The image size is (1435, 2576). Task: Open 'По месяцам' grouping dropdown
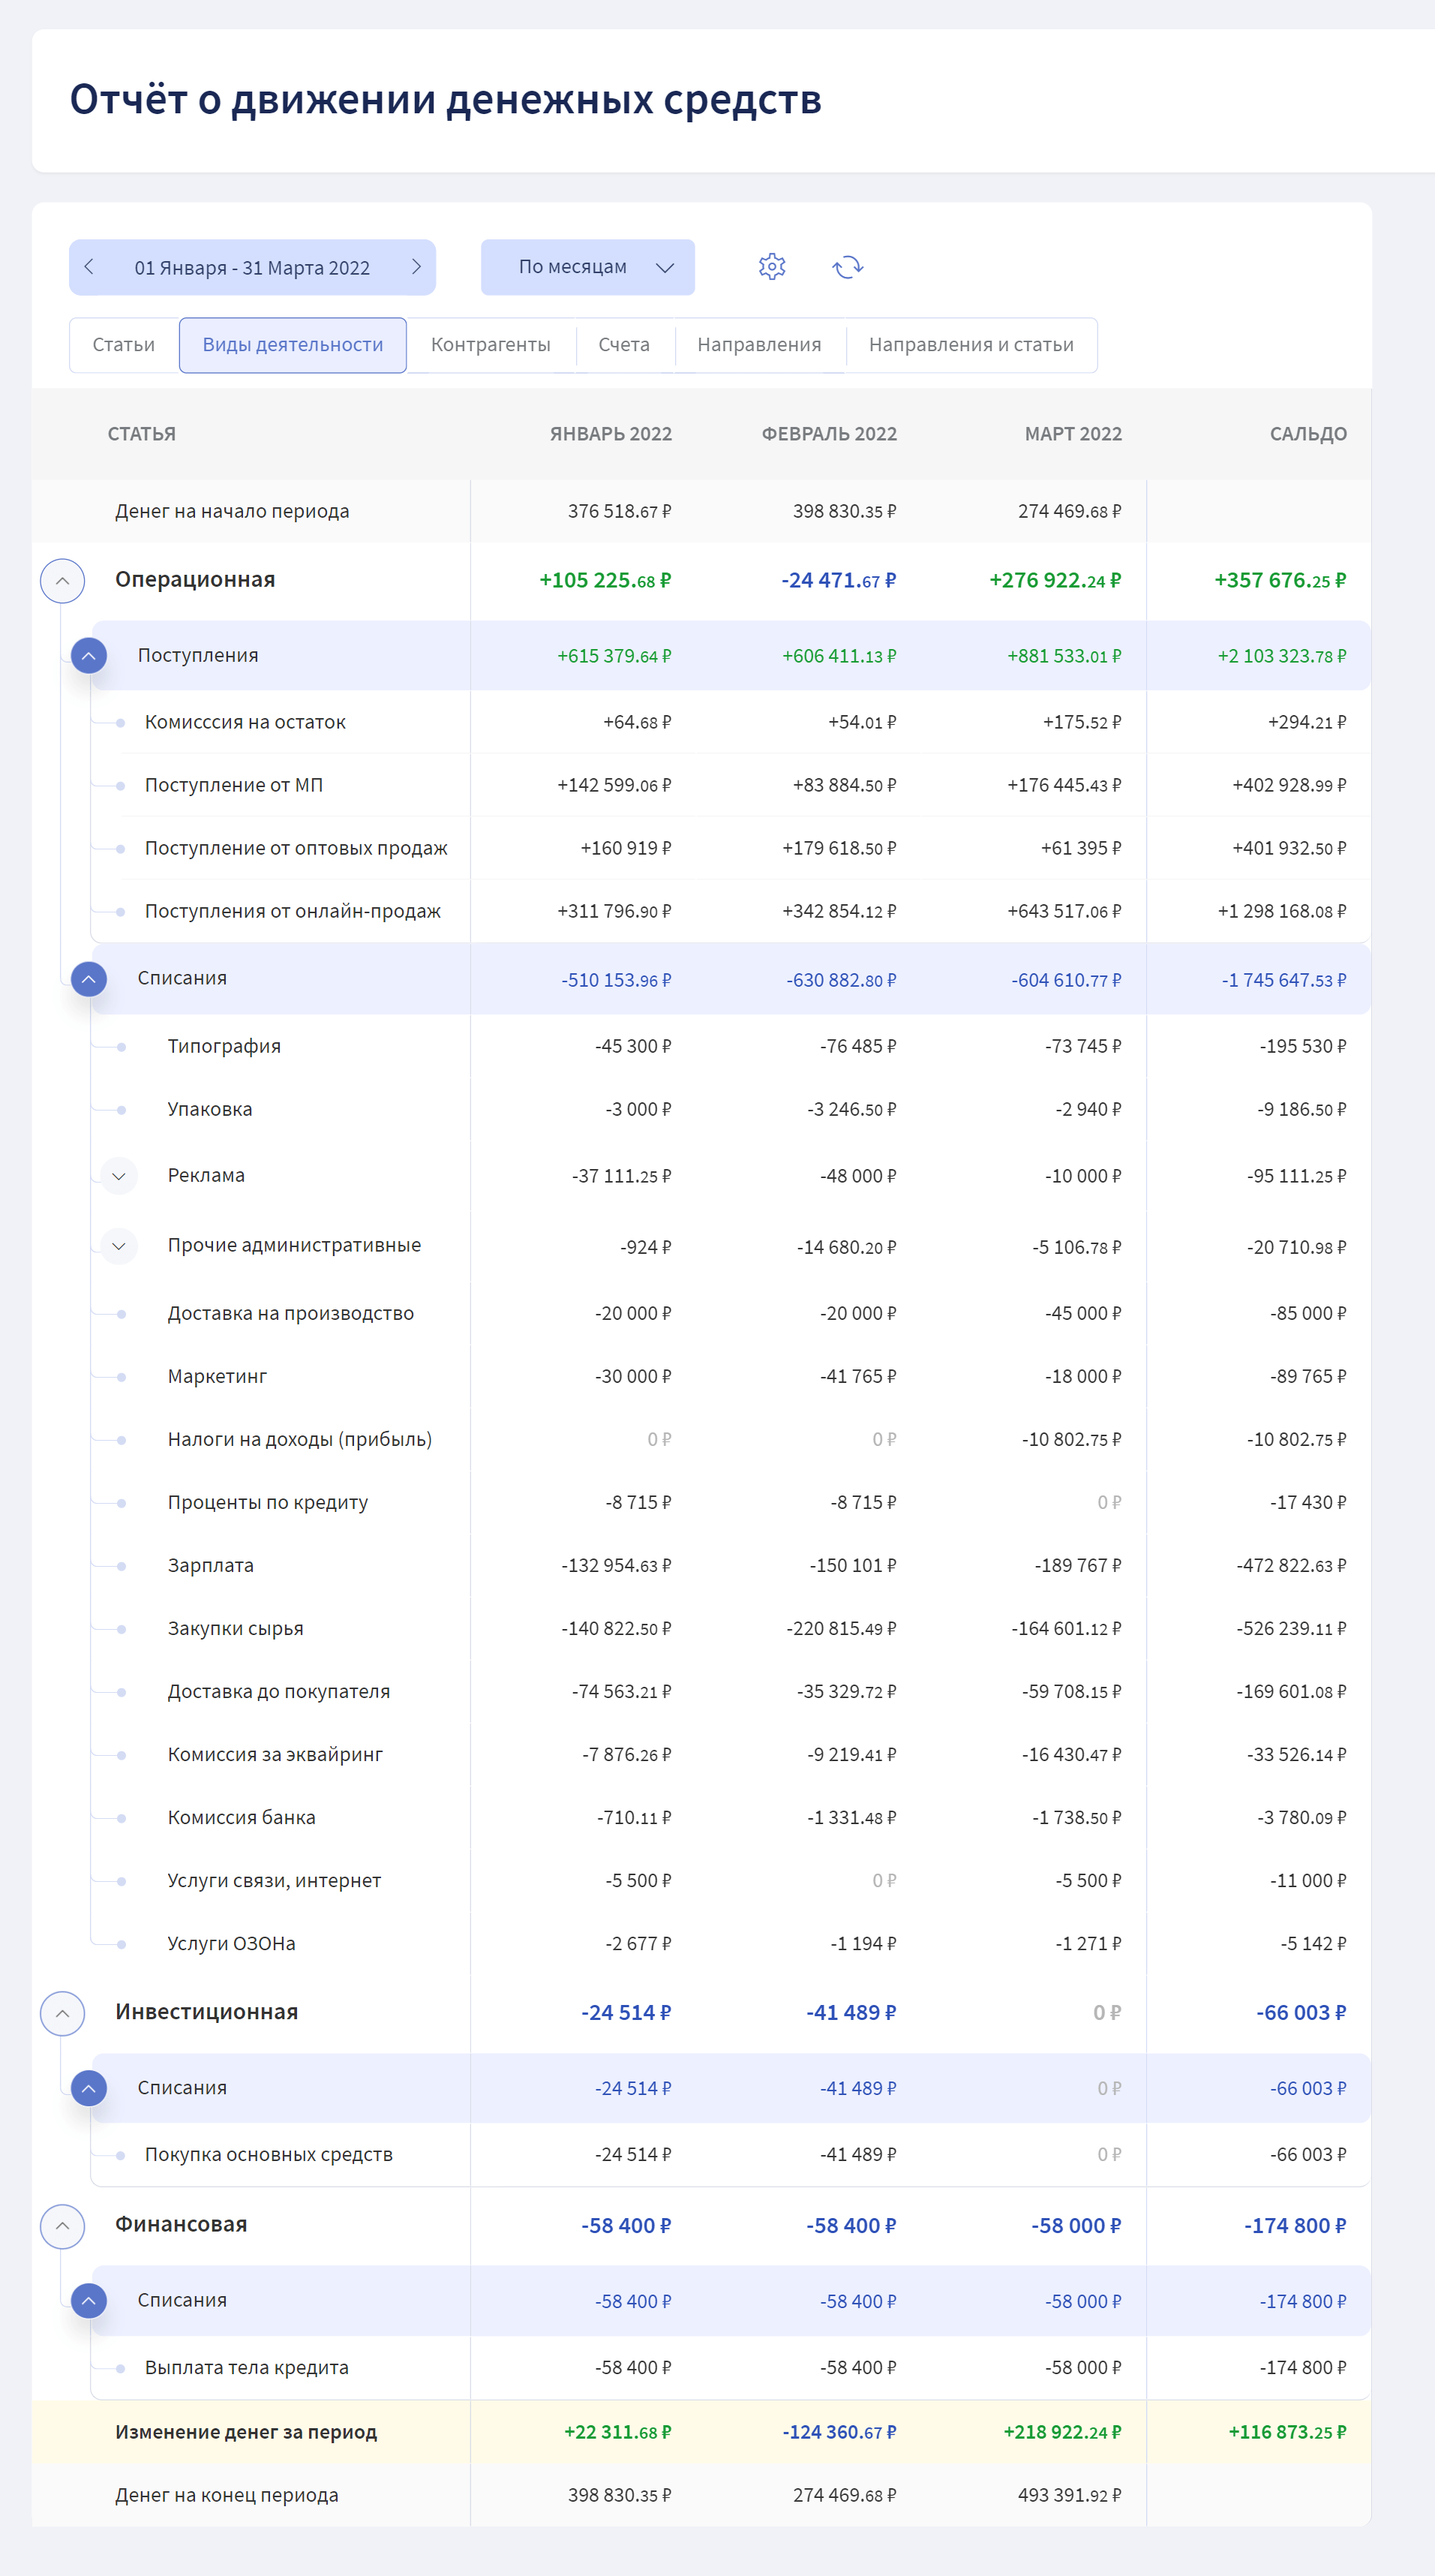tap(588, 267)
